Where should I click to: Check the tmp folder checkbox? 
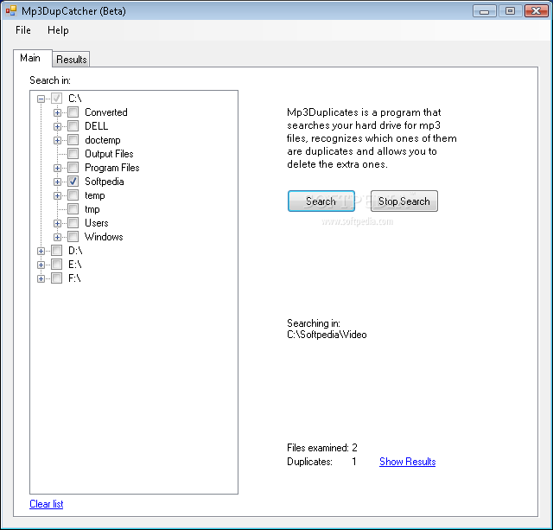pos(73,209)
